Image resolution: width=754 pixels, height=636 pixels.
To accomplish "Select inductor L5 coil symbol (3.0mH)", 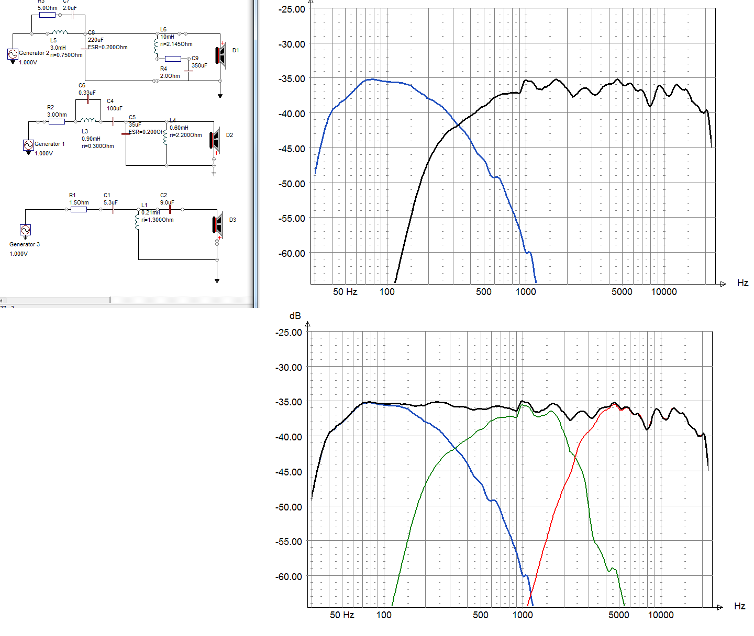I will 60,32.
